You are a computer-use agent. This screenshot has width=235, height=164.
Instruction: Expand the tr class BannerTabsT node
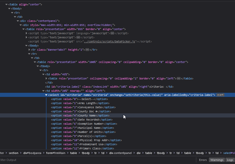(x=29, y=50)
